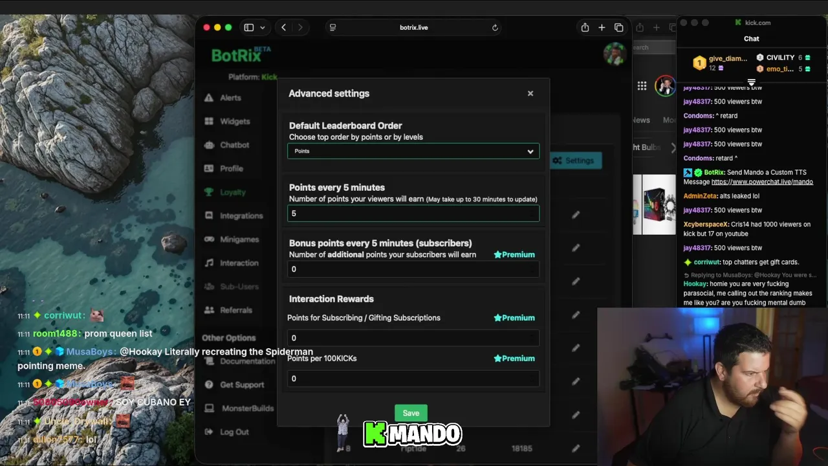Show the Safari tab overview

619,27
